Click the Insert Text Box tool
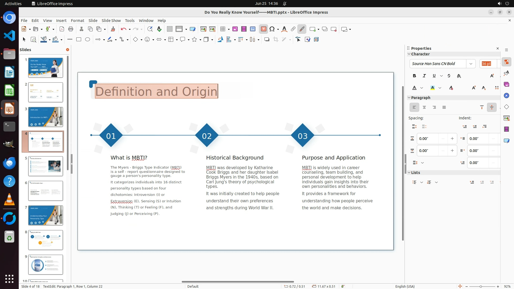This screenshot has width=514, height=289. [x=263, y=29]
